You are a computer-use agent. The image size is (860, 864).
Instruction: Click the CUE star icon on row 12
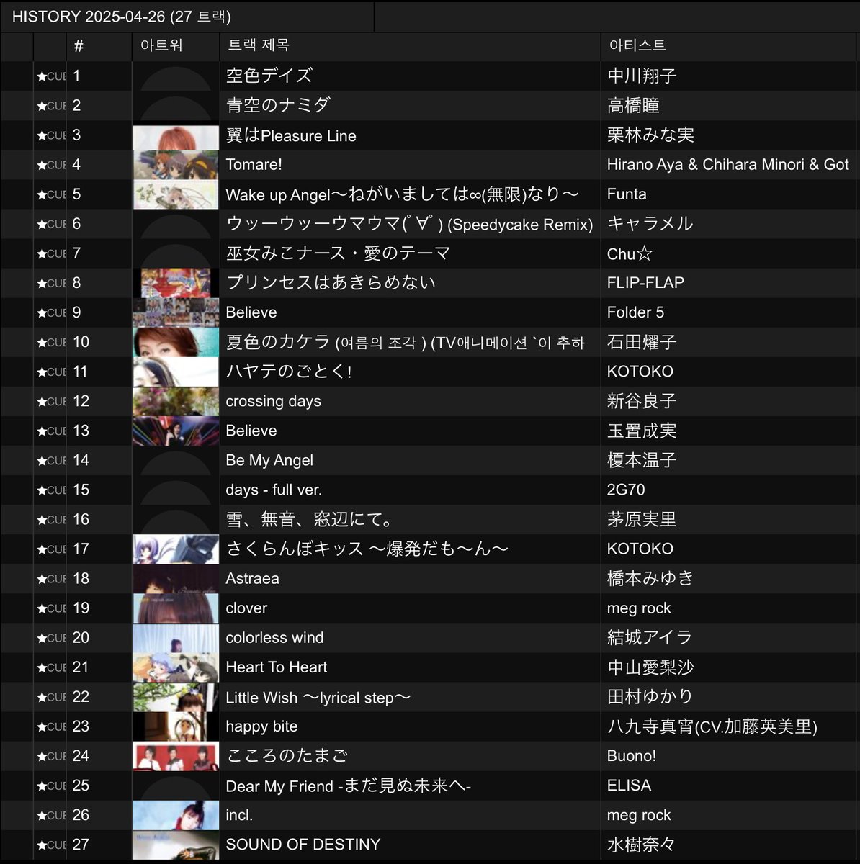coord(42,401)
